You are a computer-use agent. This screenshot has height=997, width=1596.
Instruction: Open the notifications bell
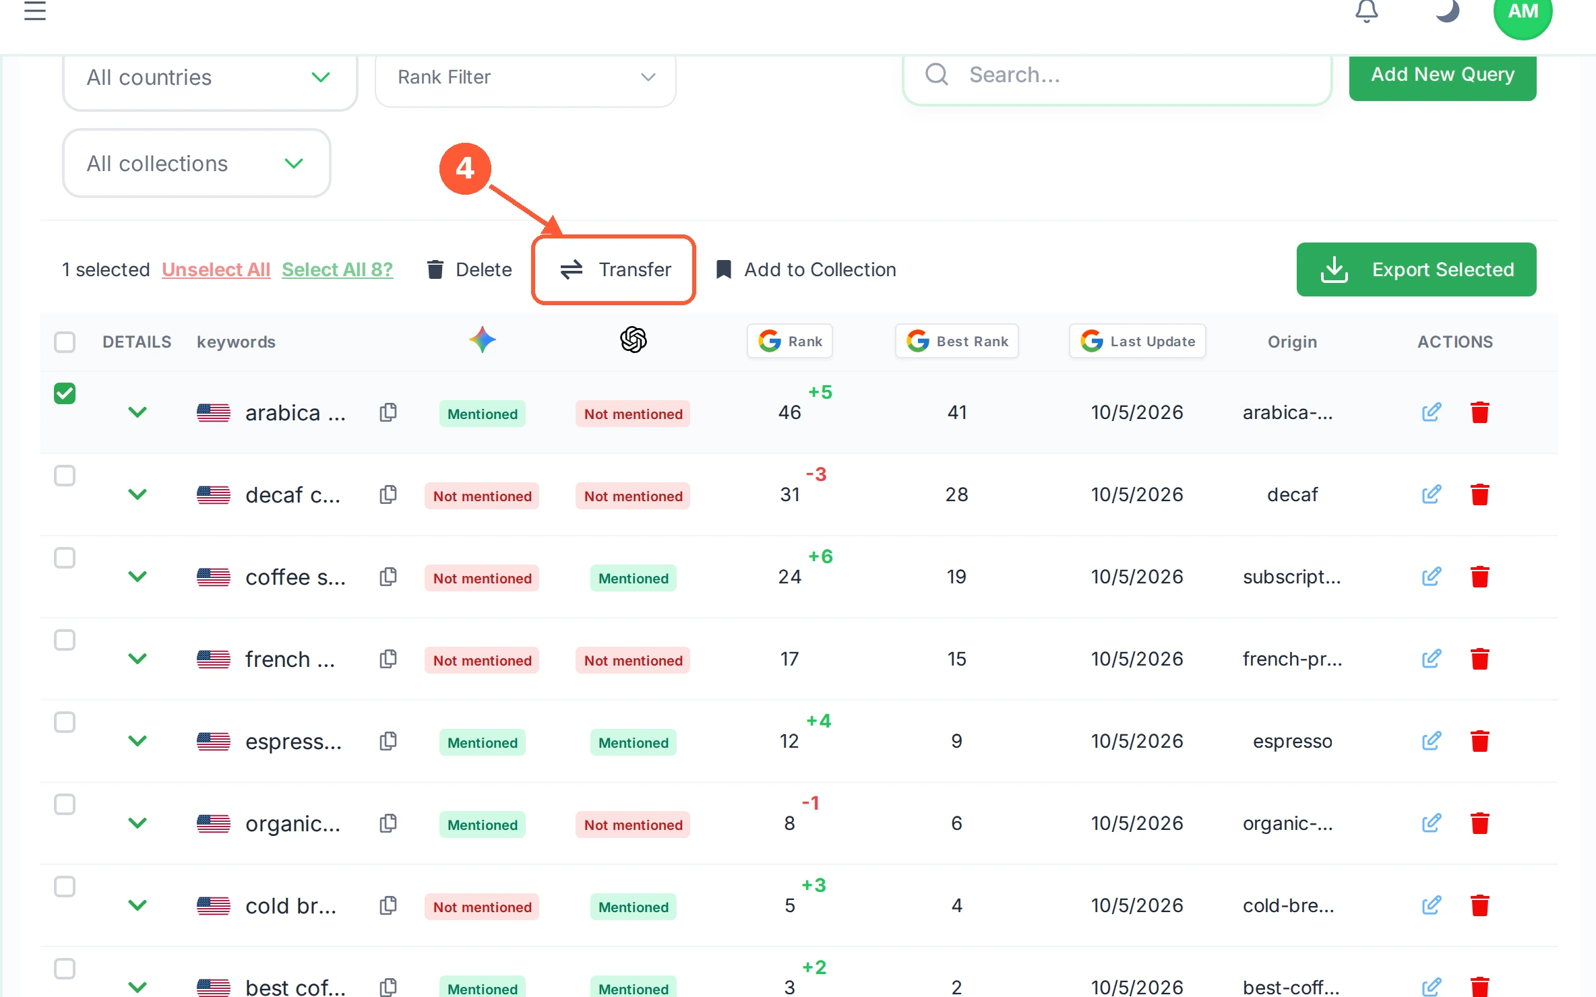click(1366, 11)
